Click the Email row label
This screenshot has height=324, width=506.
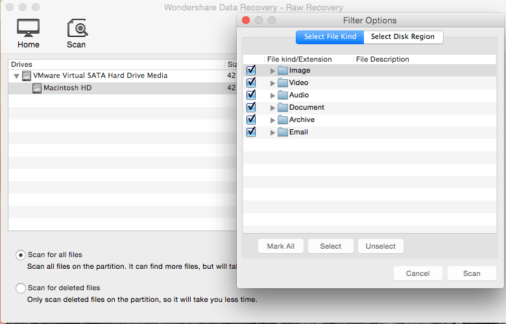(298, 132)
